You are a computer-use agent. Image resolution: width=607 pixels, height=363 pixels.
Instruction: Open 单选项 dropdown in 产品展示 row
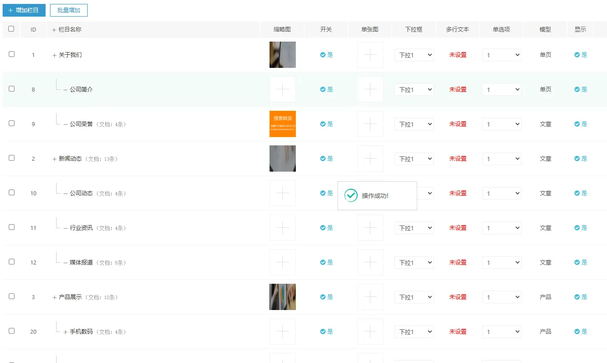coord(502,297)
